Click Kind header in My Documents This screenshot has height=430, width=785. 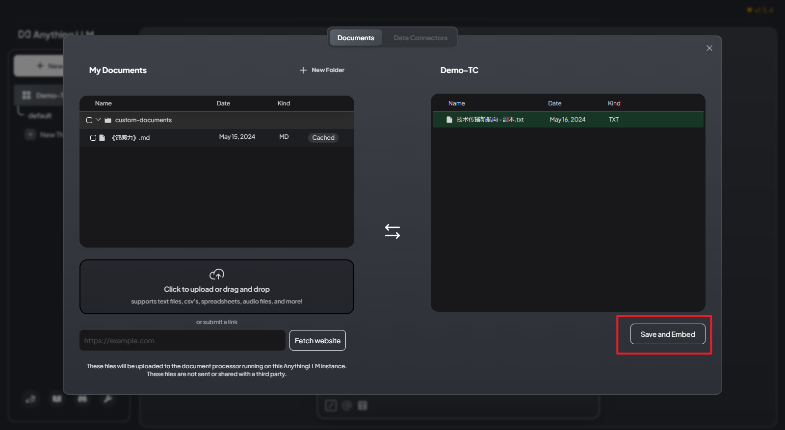tap(284, 103)
